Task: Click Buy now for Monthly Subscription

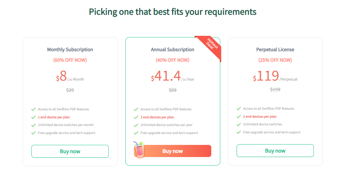Action: (70, 151)
